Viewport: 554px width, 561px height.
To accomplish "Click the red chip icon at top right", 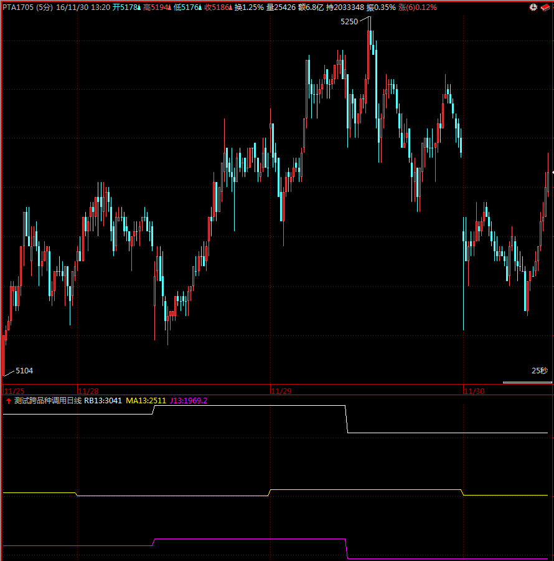I will 546,7.
